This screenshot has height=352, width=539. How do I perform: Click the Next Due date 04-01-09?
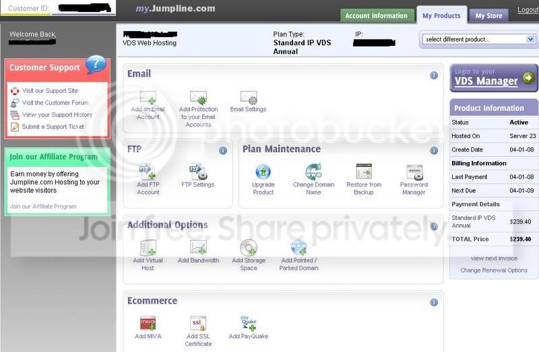point(521,190)
